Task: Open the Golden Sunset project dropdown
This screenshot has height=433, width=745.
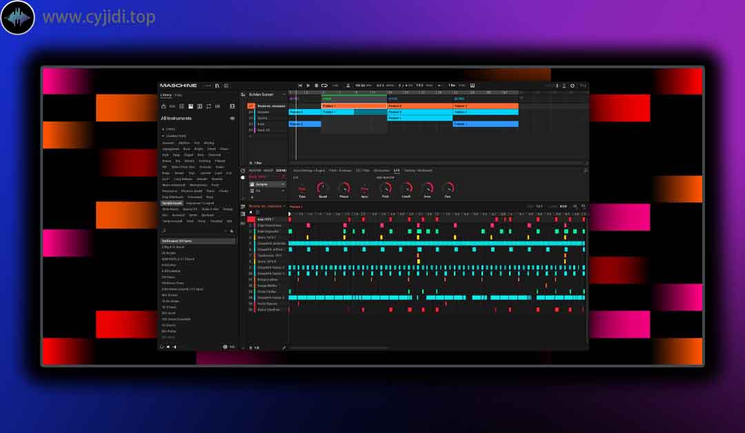Action: tap(262, 94)
